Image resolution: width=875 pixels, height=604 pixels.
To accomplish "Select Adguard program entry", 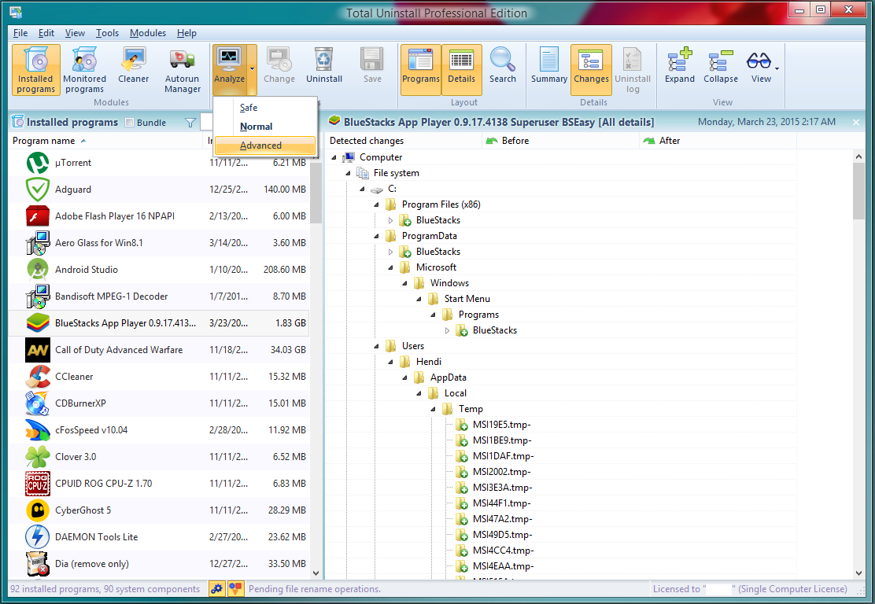I will click(x=159, y=190).
